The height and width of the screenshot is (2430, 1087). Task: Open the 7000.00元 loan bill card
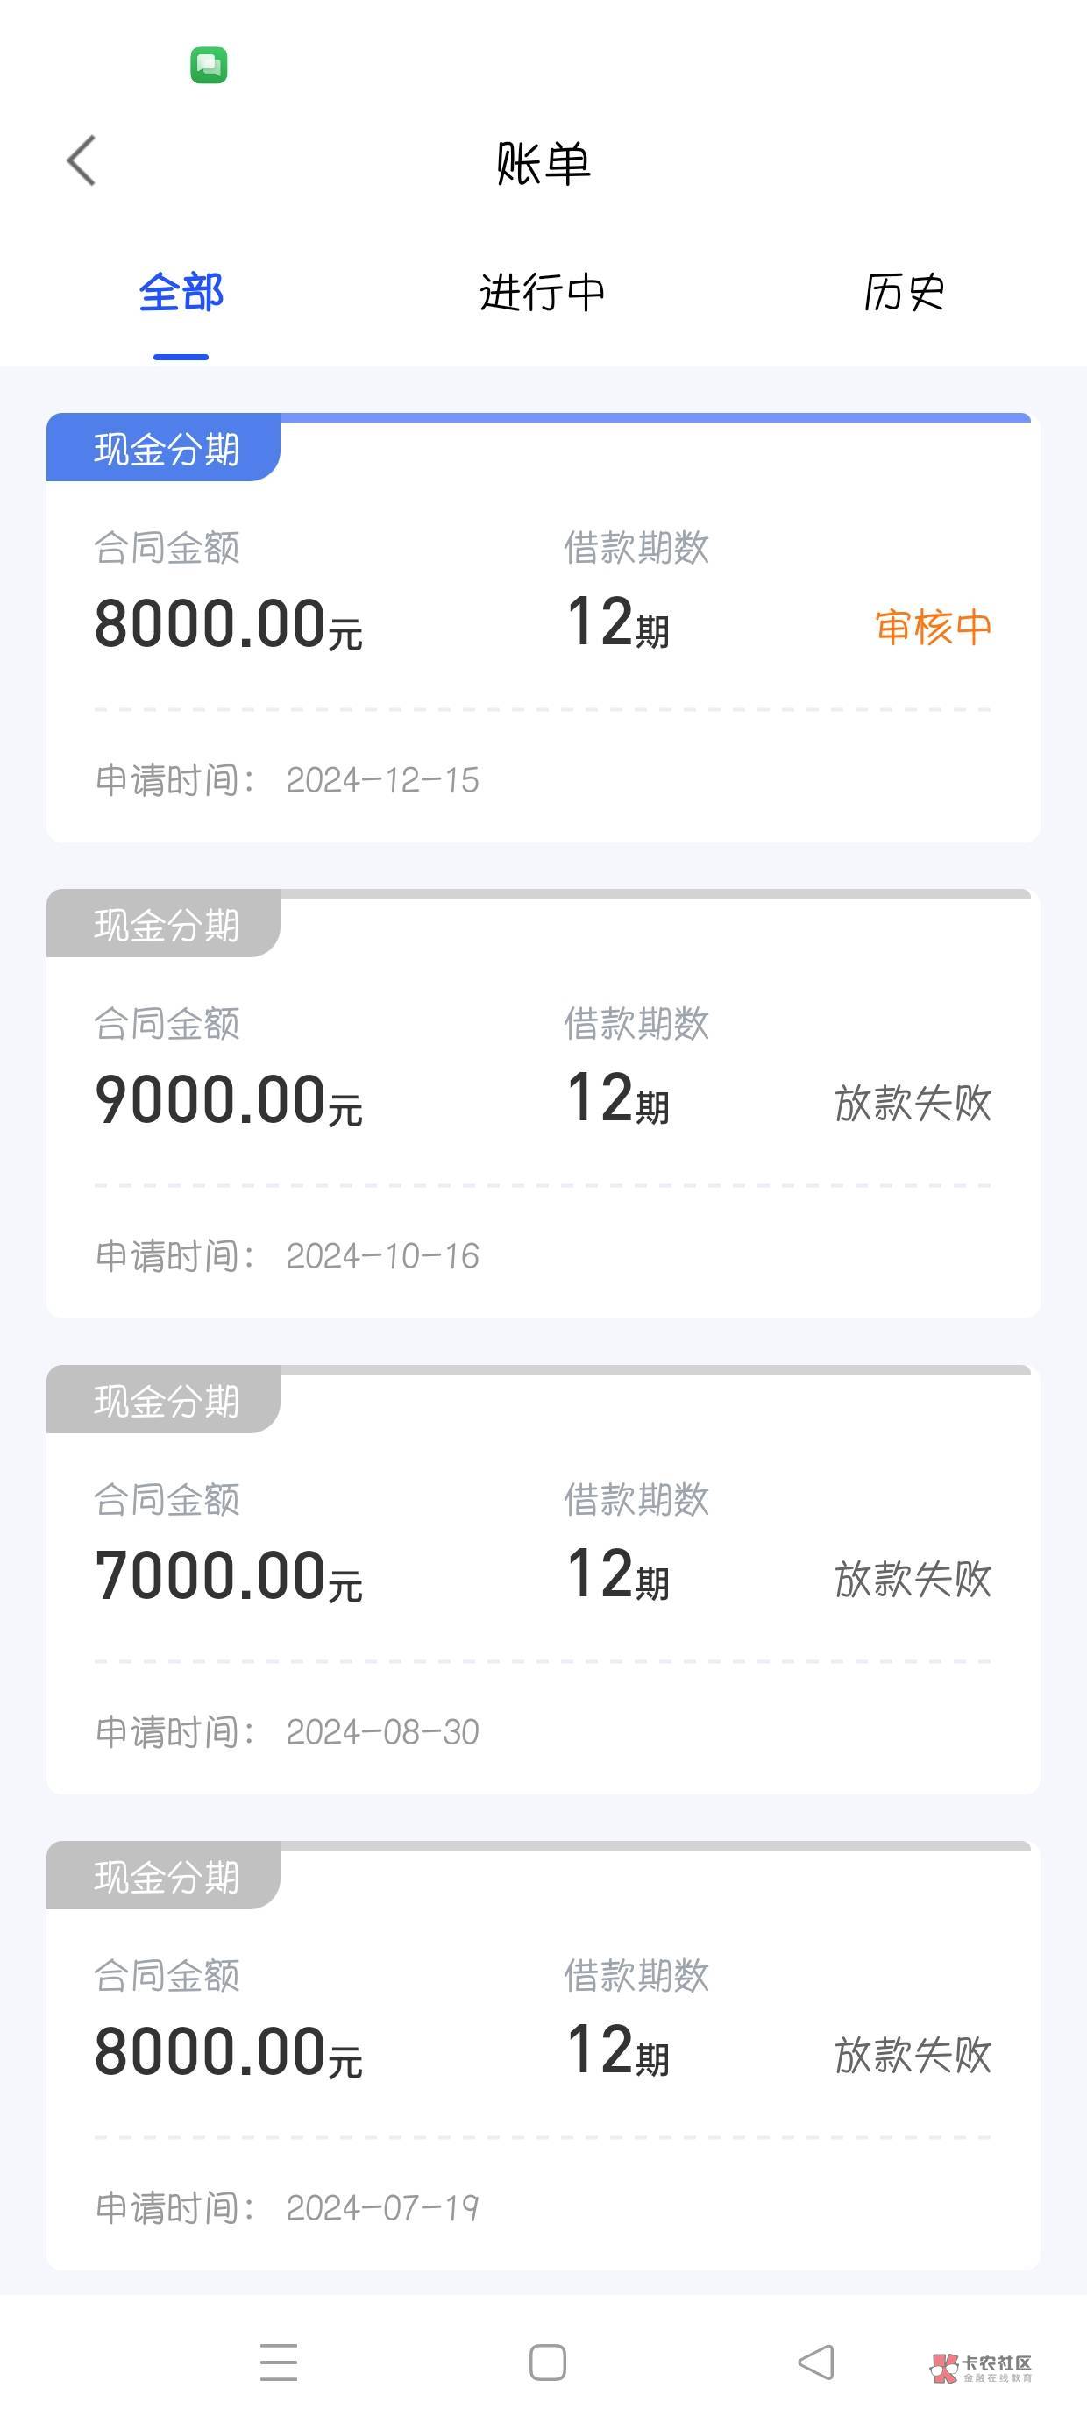click(543, 1580)
